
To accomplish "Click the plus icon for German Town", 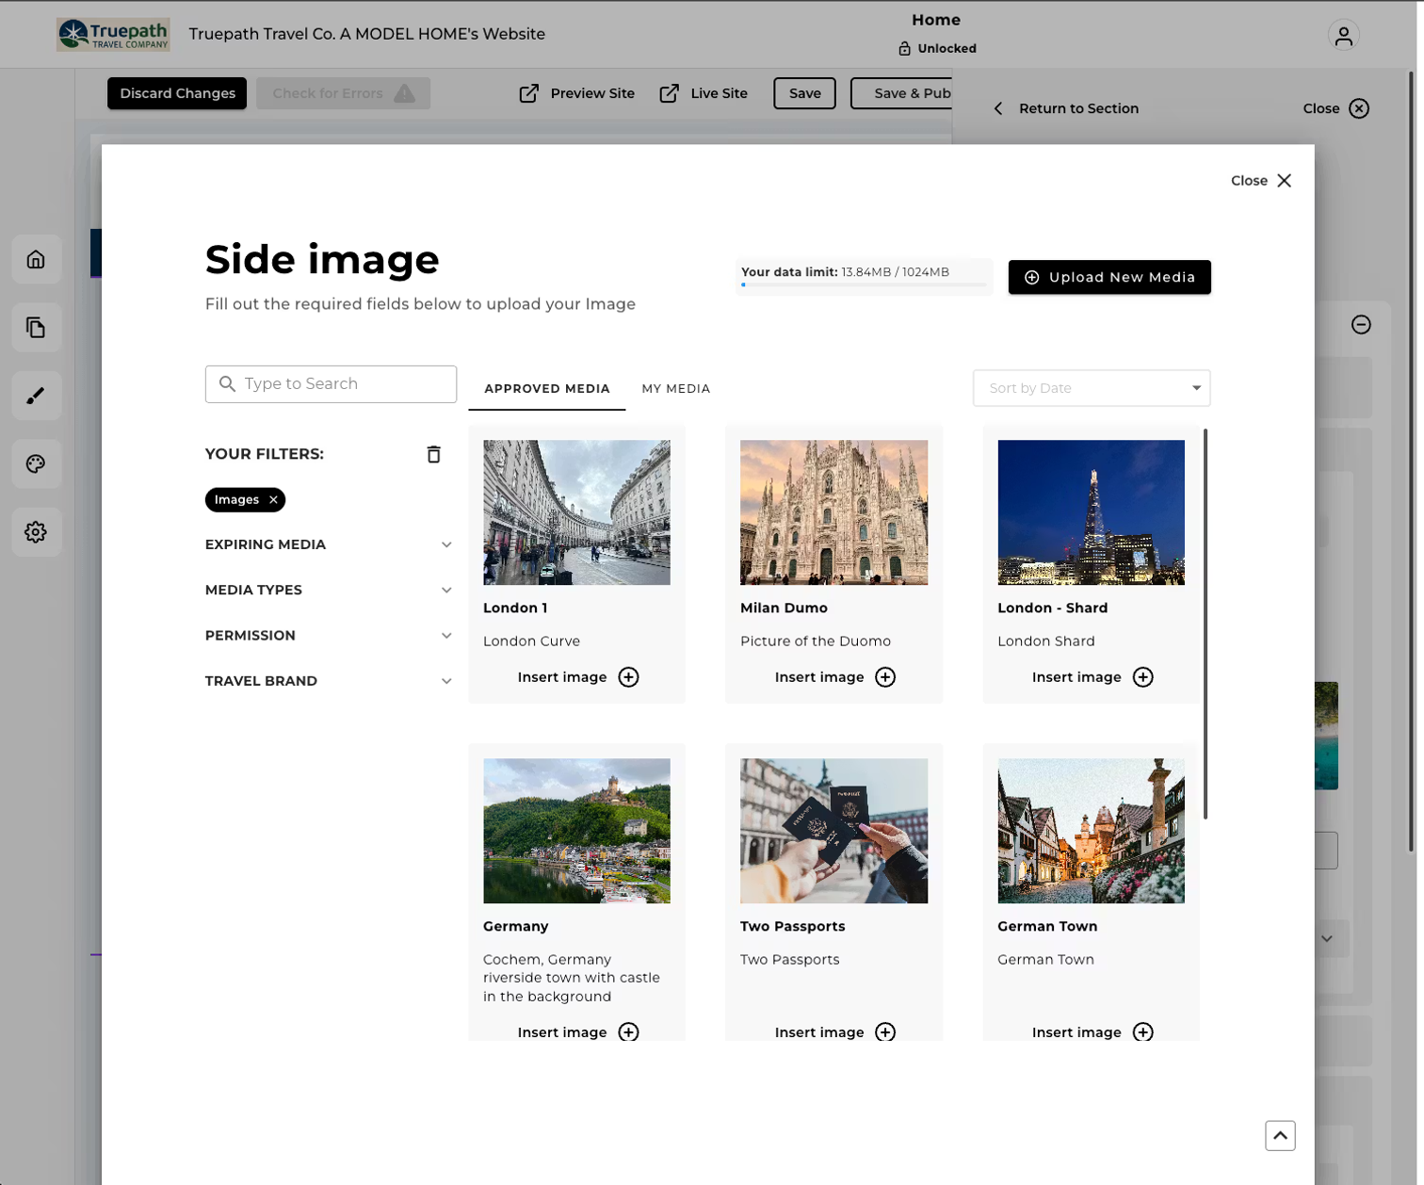I will coord(1142,1031).
